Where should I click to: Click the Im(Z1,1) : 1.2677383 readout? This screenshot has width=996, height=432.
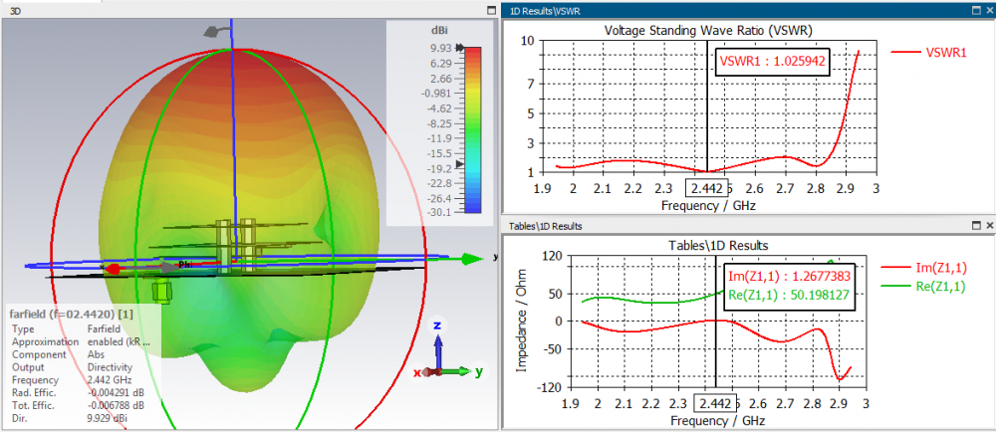[x=789, y=277]
